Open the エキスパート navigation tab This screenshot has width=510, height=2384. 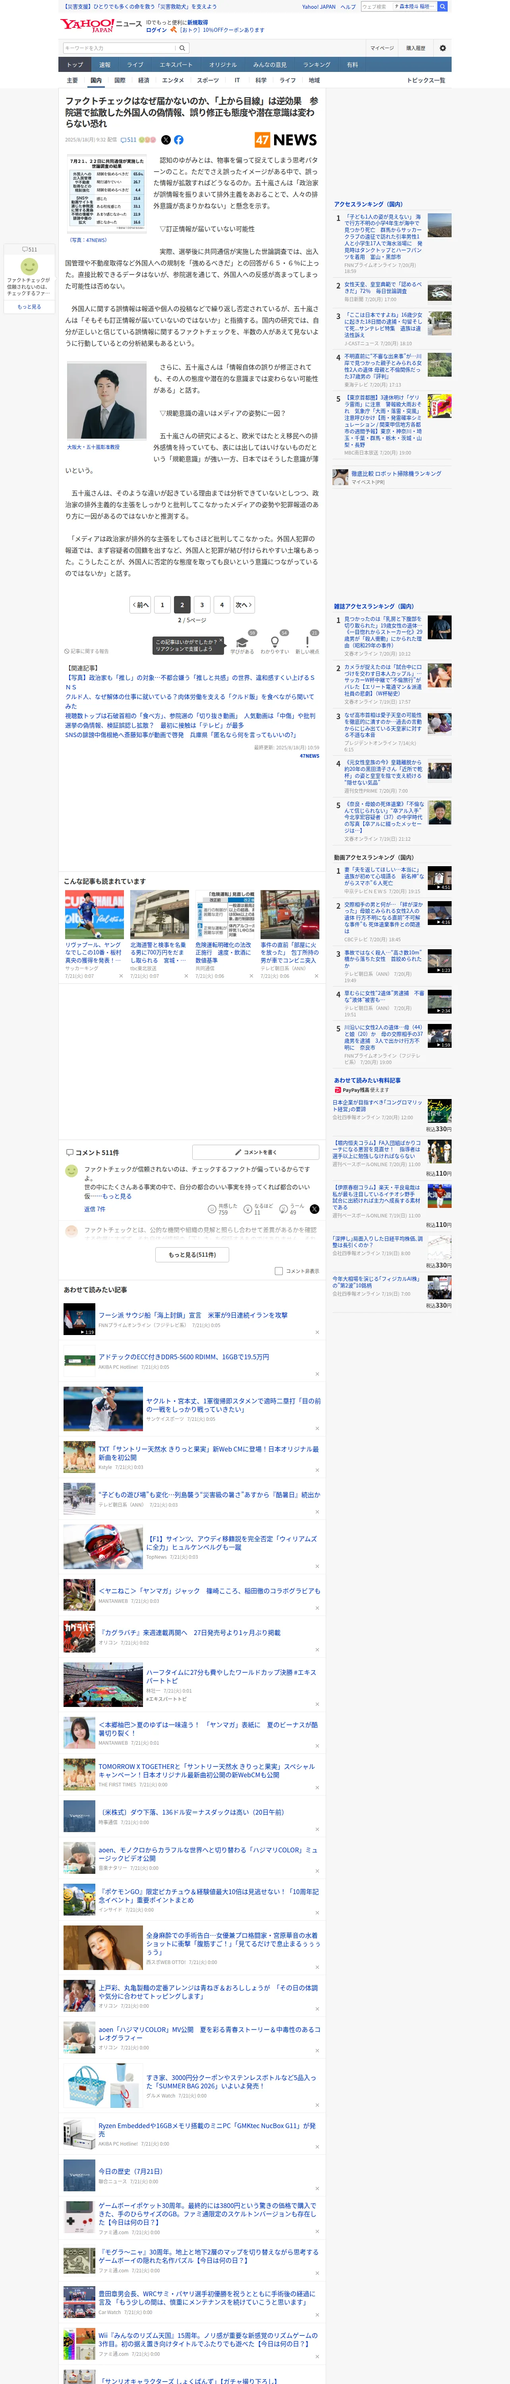(176, 65)
